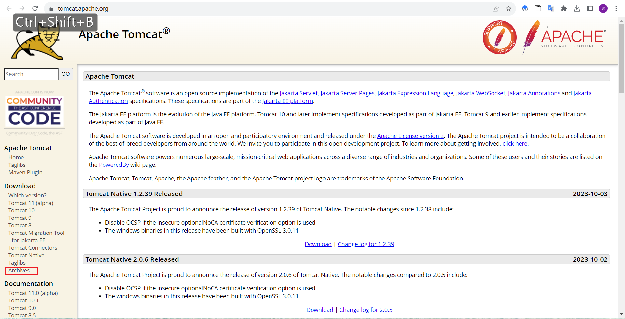Follow the 'click here' get involved link
Screen dimensions: 625x319
515,144
